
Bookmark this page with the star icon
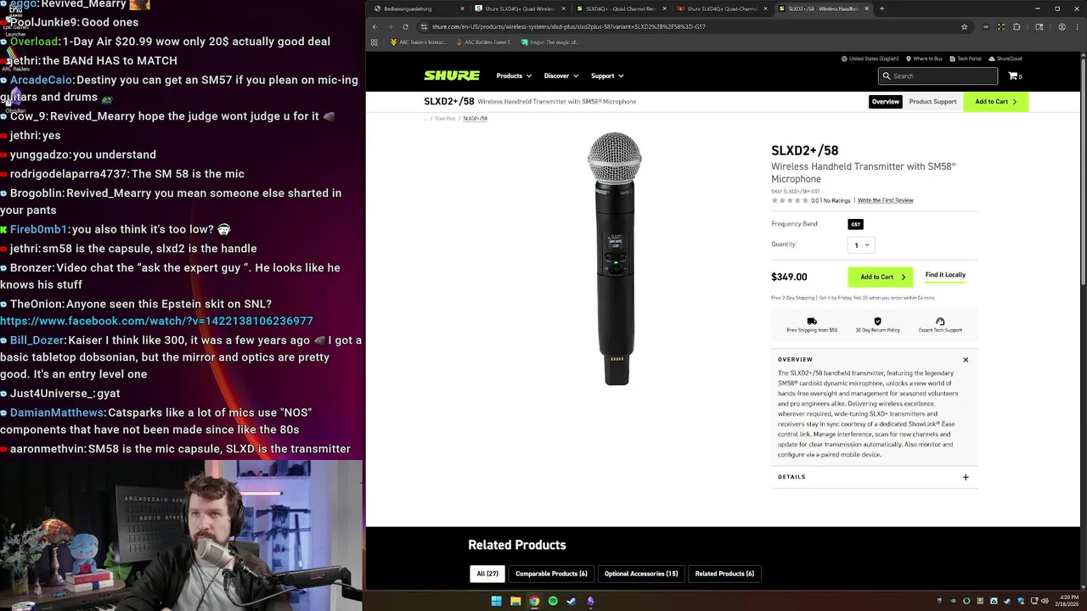pos(964,26)
